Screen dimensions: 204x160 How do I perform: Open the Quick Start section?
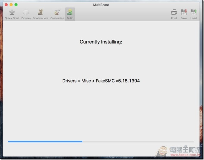pyautogui.click(x=12, y=14)
